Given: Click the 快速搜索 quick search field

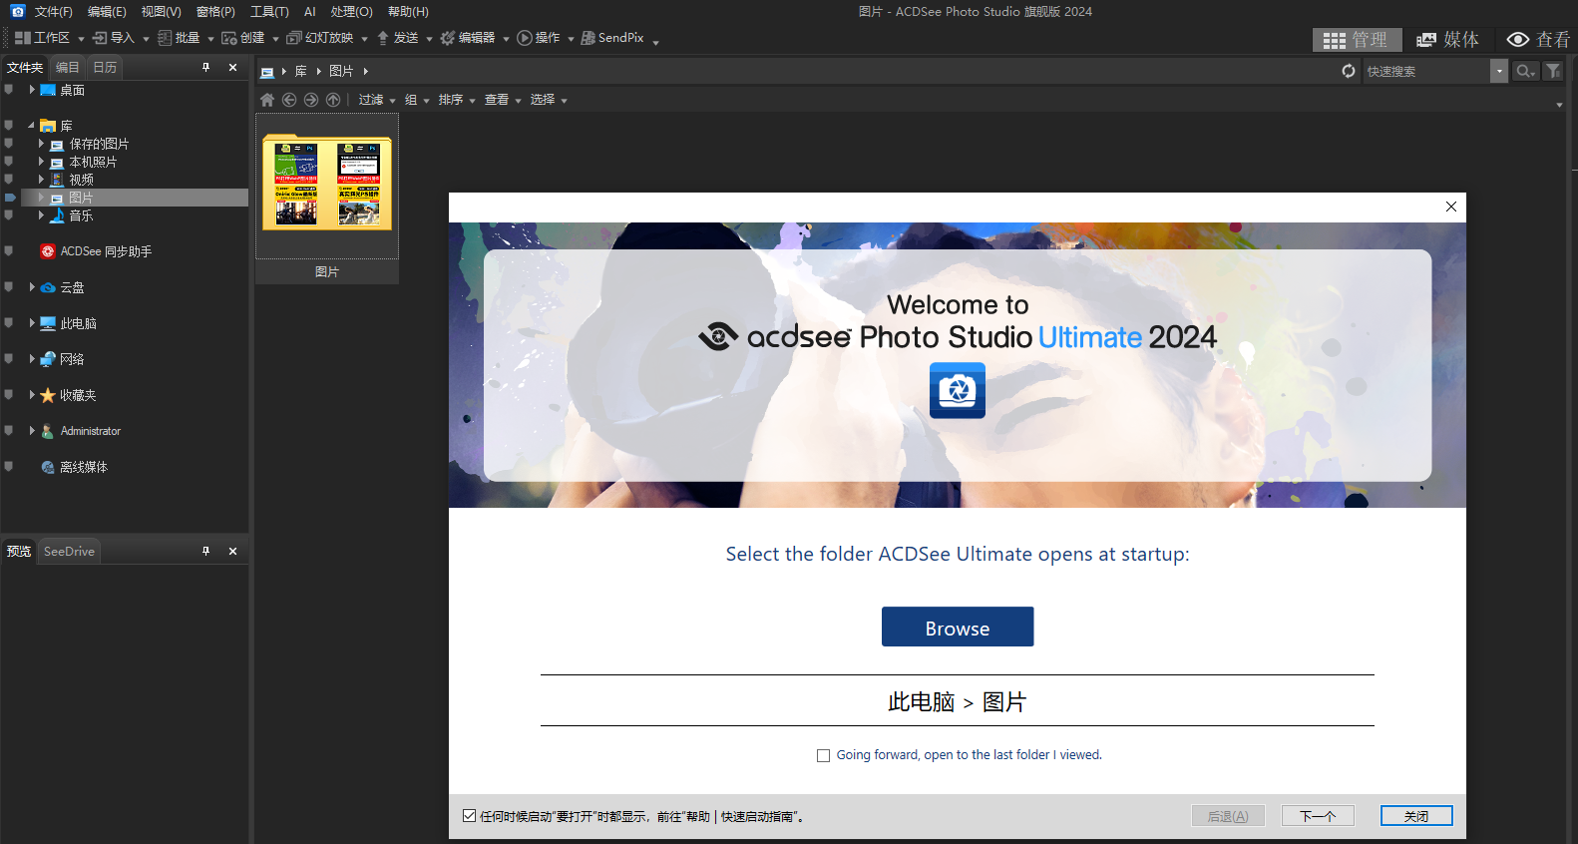Looking at the screenshot, I should [1424, 71].
